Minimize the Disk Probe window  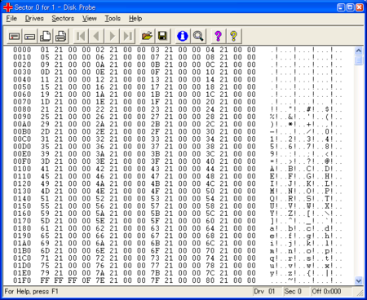[341, 7]
